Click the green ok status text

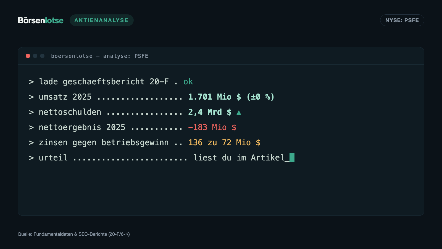[188, 82]
